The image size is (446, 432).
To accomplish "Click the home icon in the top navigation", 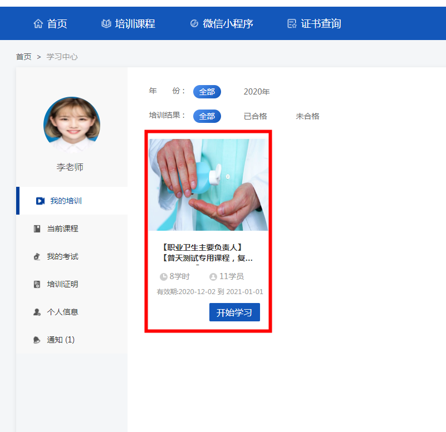I will pos(38,23).
